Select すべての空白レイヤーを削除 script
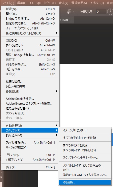The height and width of the screenshot is (187, 113). (x=85, y=138)
